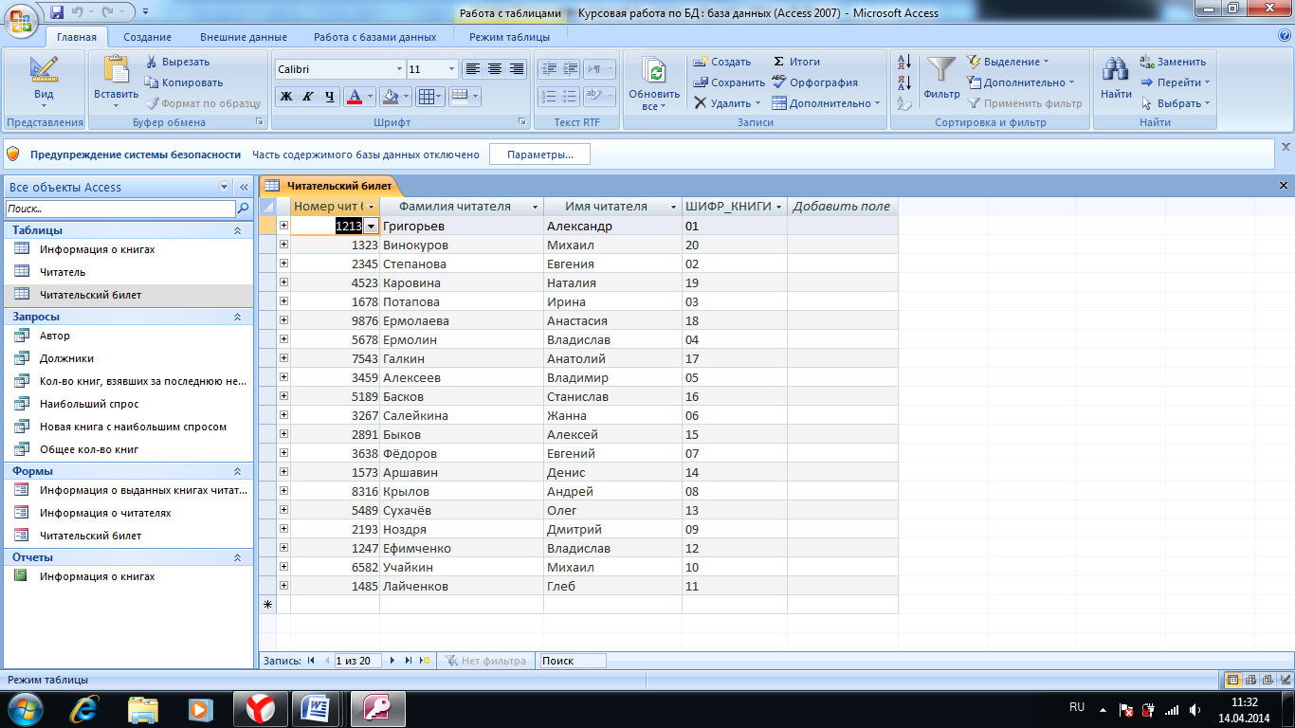1295x728 pixels.
Task: Run spell check with Орфография
Action: 814,82
